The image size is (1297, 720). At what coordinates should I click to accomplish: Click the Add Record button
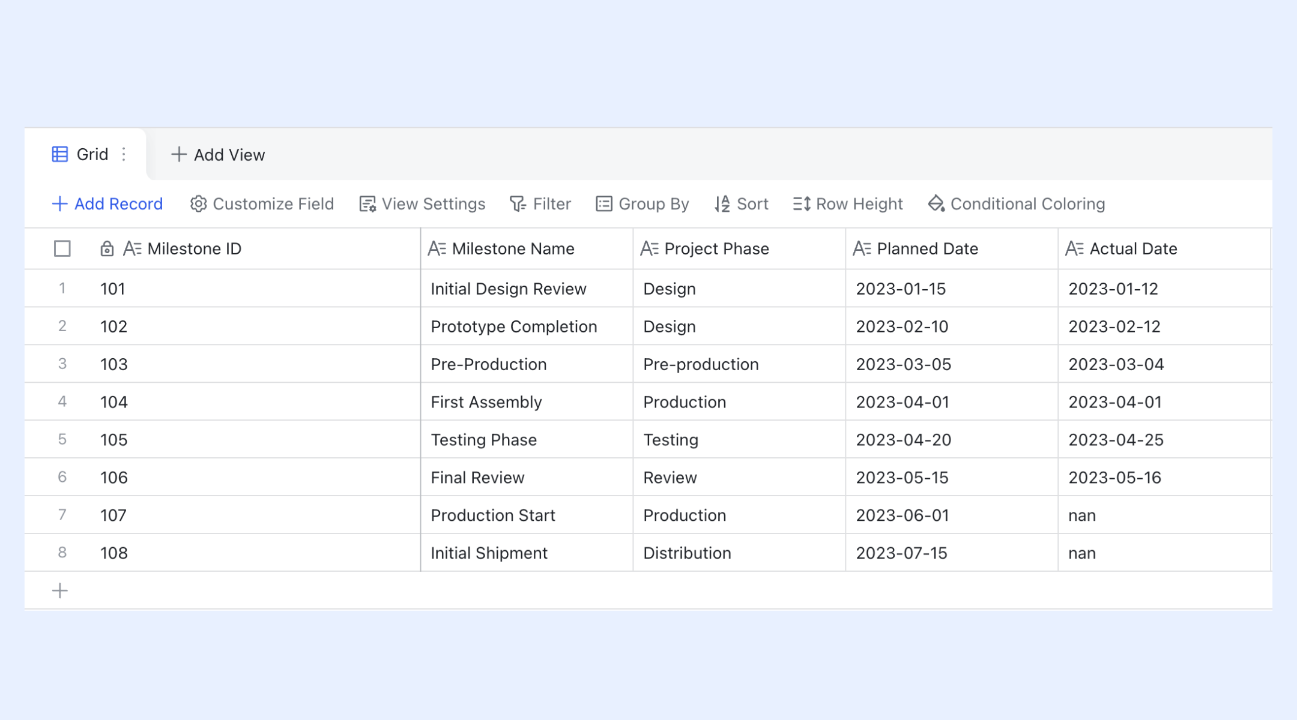point(107,204)
